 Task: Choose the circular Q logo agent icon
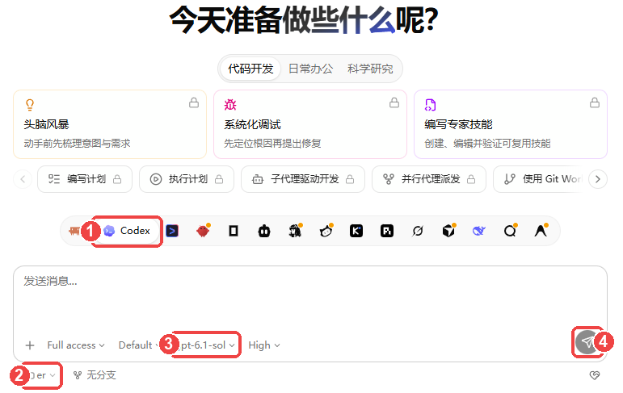[x=510, y=231]
